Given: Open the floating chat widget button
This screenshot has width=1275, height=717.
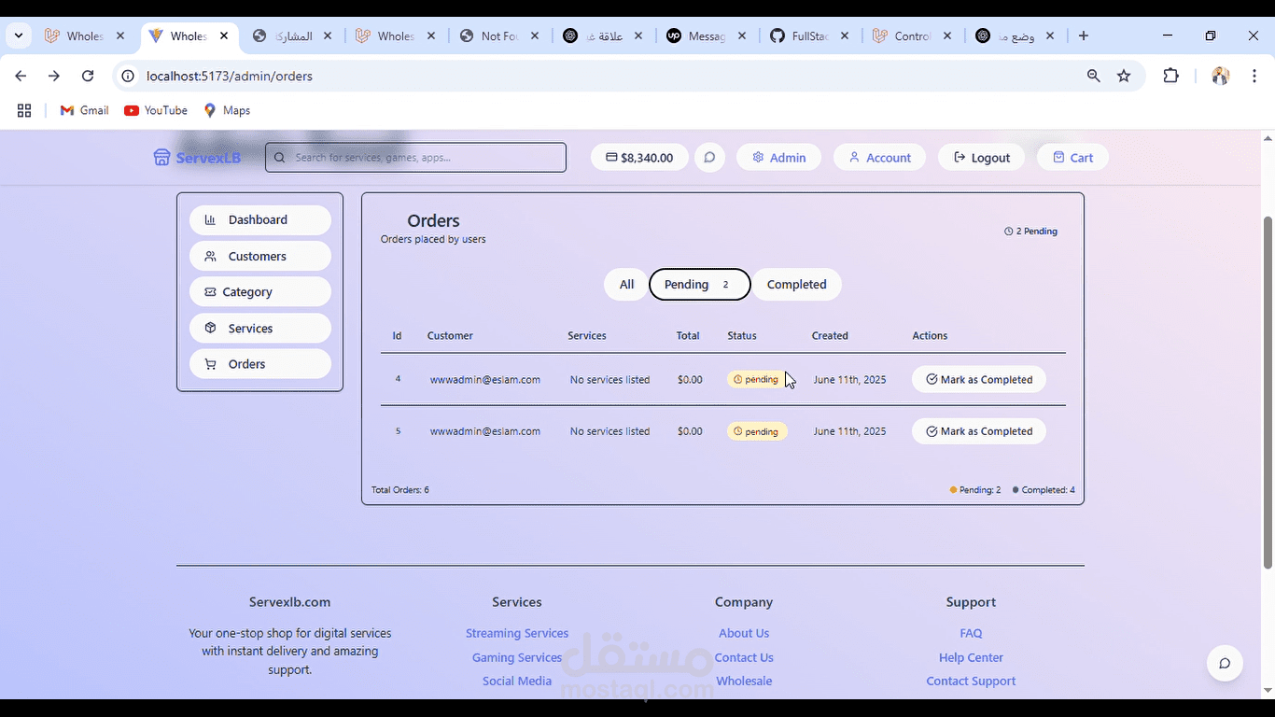Looking at the screenshot, I should [x=1225, y=664].
